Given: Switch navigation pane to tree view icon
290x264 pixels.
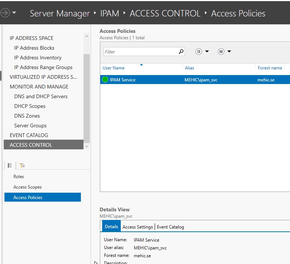Looking at the screenshot, I should click(x=22, y=165).
